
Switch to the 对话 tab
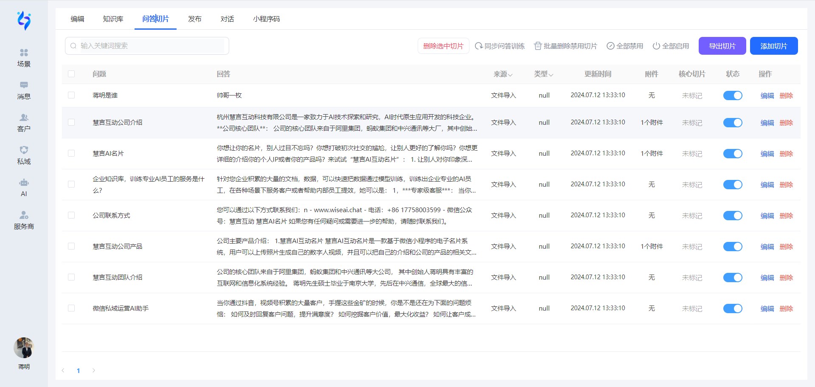[227, 19]
